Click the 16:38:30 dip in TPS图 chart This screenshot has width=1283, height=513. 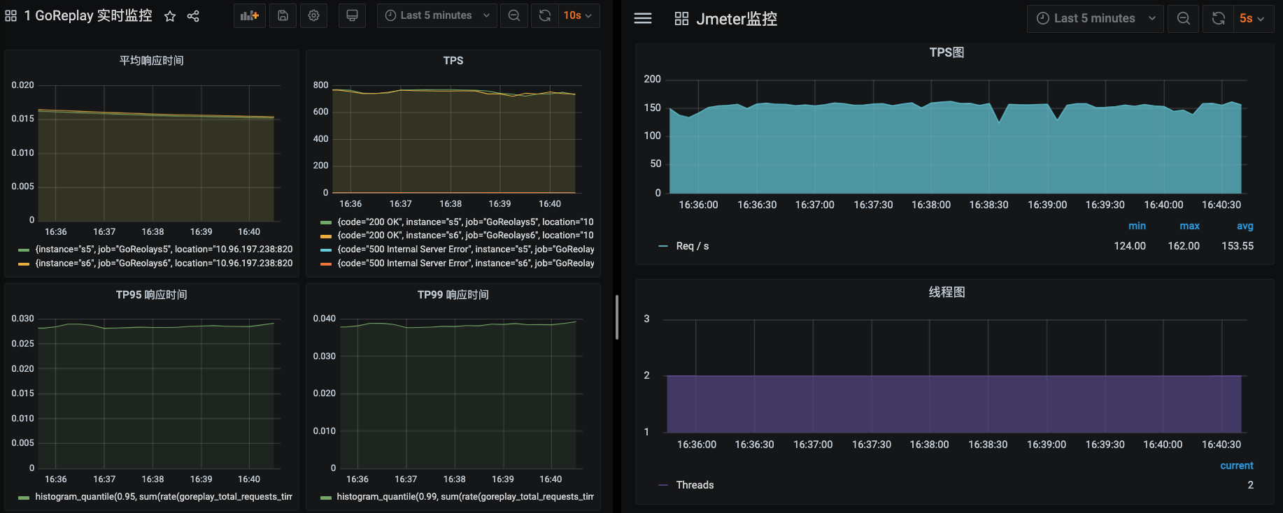999,122
